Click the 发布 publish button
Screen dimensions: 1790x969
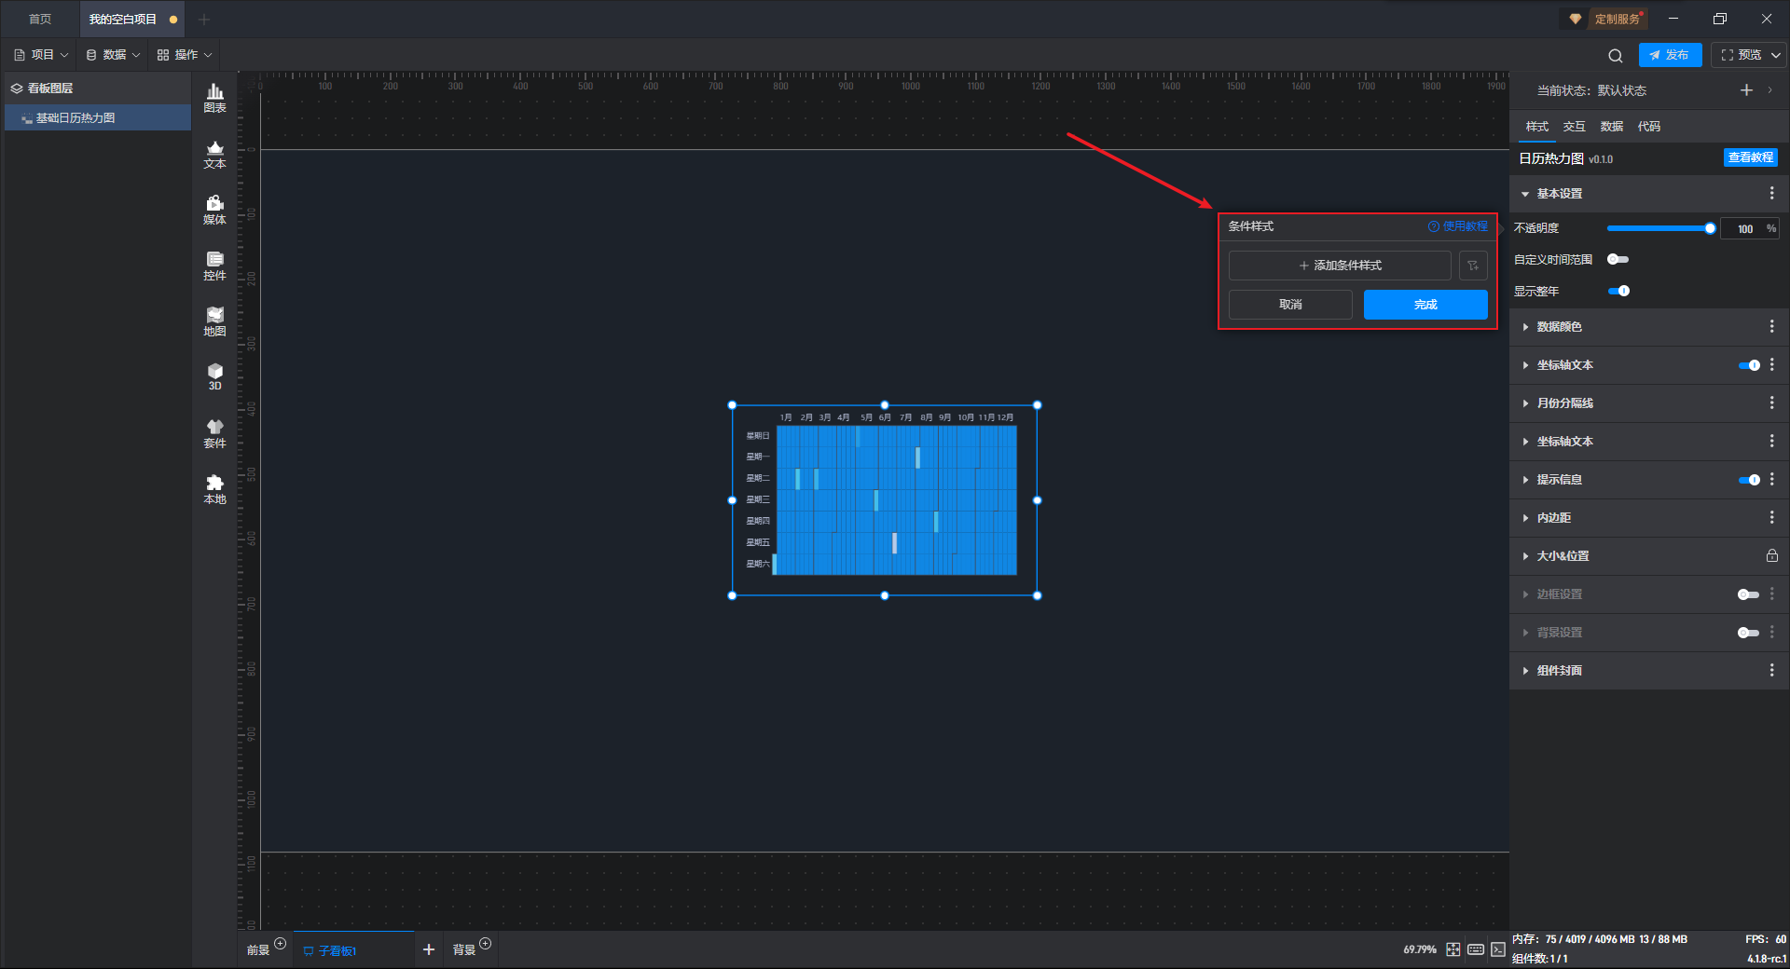[1670, 55]
